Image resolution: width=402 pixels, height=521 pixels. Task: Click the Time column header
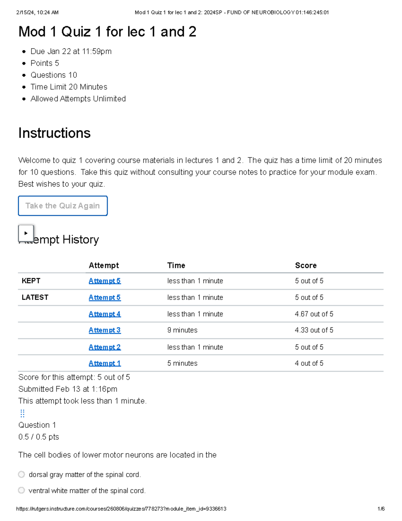coord(176,265)
